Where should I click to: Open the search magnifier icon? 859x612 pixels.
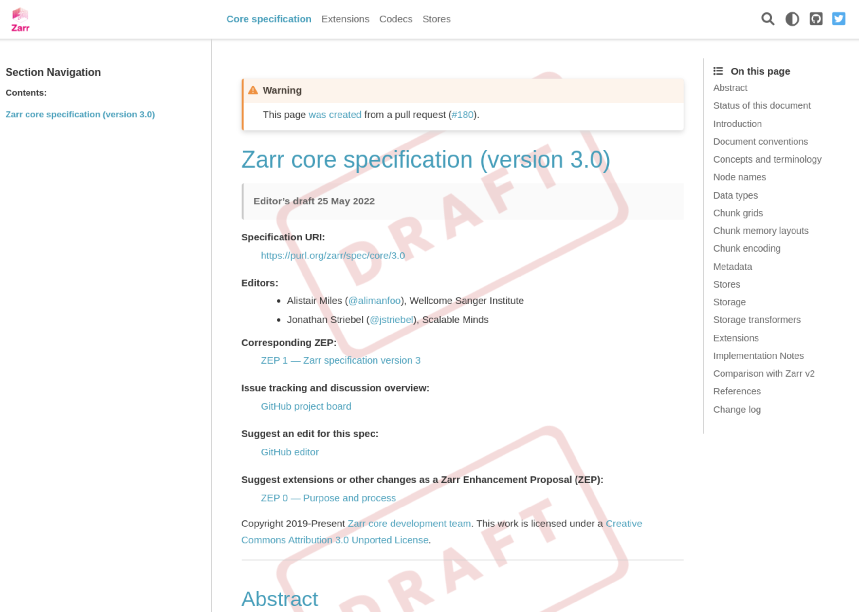point(767,19)
